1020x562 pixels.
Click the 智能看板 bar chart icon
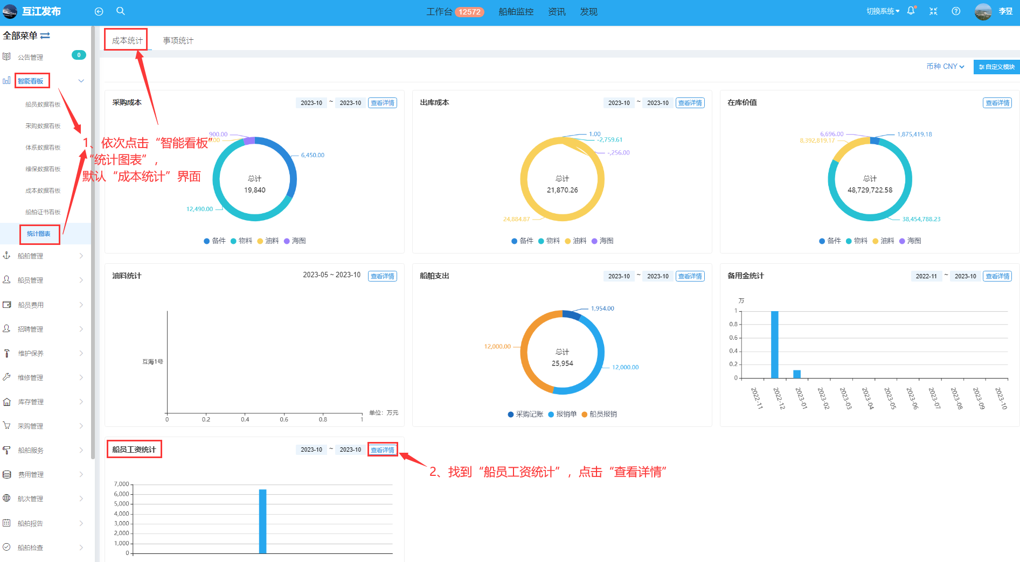tap(6, 81)
